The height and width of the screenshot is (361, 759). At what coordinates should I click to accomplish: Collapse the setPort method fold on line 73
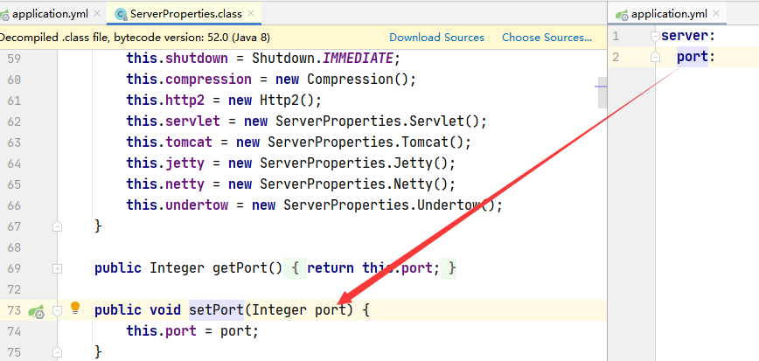tap(57, 310)
